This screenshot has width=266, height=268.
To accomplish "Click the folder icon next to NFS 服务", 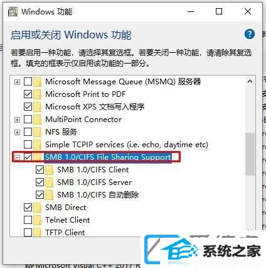I will (x=38, y=132).
